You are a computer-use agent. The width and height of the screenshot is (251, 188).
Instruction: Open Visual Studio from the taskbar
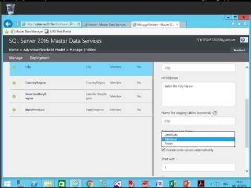(x=118, y=184)
